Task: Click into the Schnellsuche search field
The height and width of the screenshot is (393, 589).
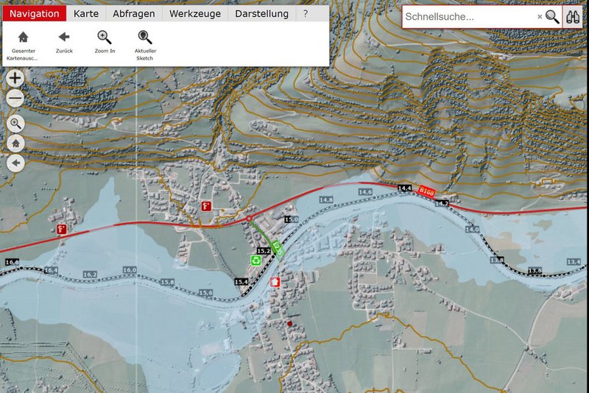Action: click(470, 16)
